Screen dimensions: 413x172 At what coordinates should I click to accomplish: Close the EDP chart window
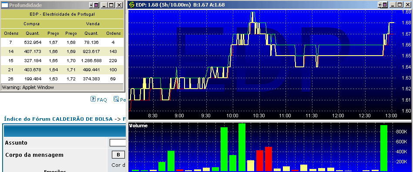tap(407, 5)
